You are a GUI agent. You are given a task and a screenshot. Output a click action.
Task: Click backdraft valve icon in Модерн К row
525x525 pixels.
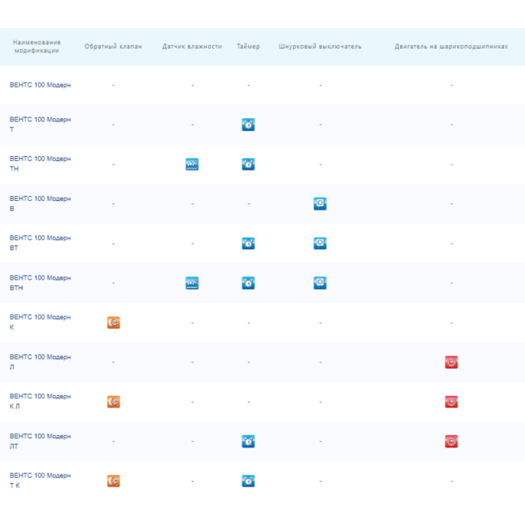pos(113,322)
